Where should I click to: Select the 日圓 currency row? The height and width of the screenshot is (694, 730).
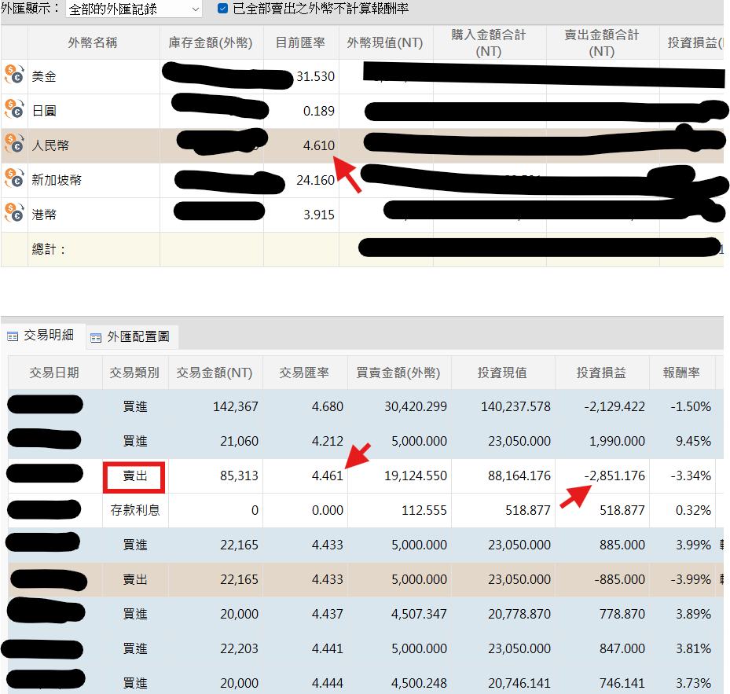click(362, 111)
